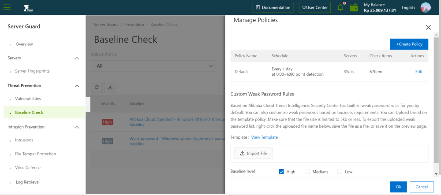
Task: Open the notification bell
Action: [x=340, y=7]
